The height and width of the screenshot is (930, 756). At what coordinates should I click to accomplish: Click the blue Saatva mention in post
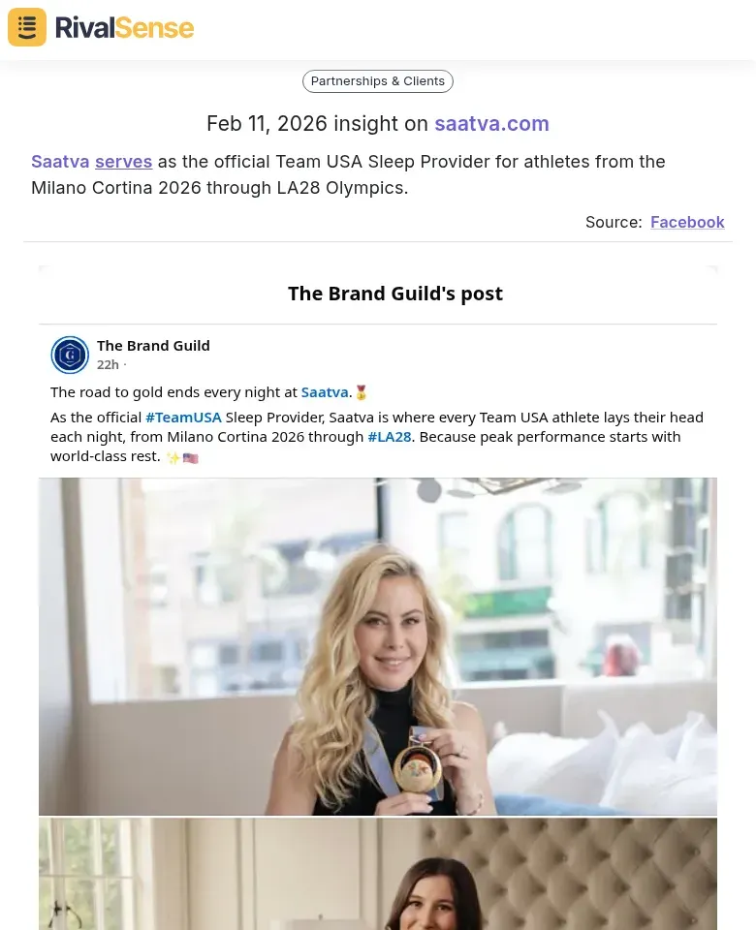point(325,392)
